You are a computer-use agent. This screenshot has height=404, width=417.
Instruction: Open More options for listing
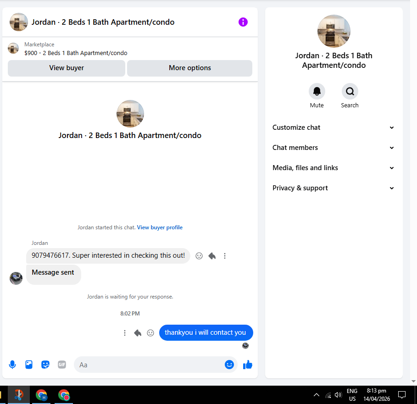[x=189, y=68]
